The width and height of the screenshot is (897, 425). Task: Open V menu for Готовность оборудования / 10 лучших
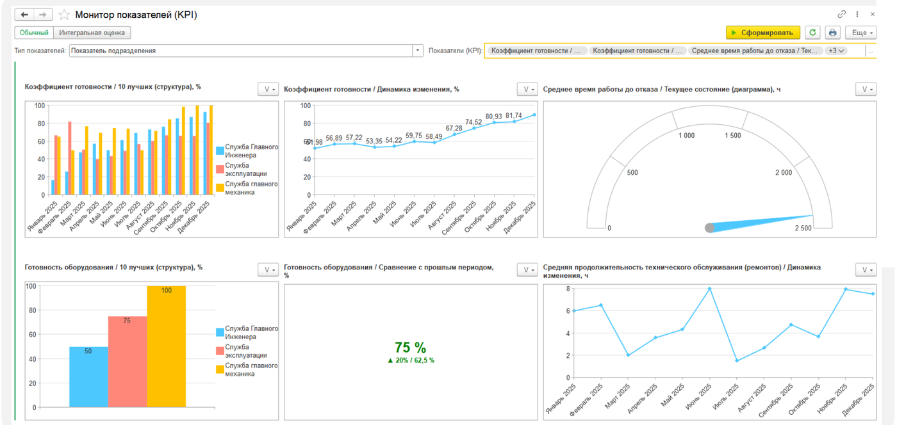pyautogui.click(x=268, y=270)
